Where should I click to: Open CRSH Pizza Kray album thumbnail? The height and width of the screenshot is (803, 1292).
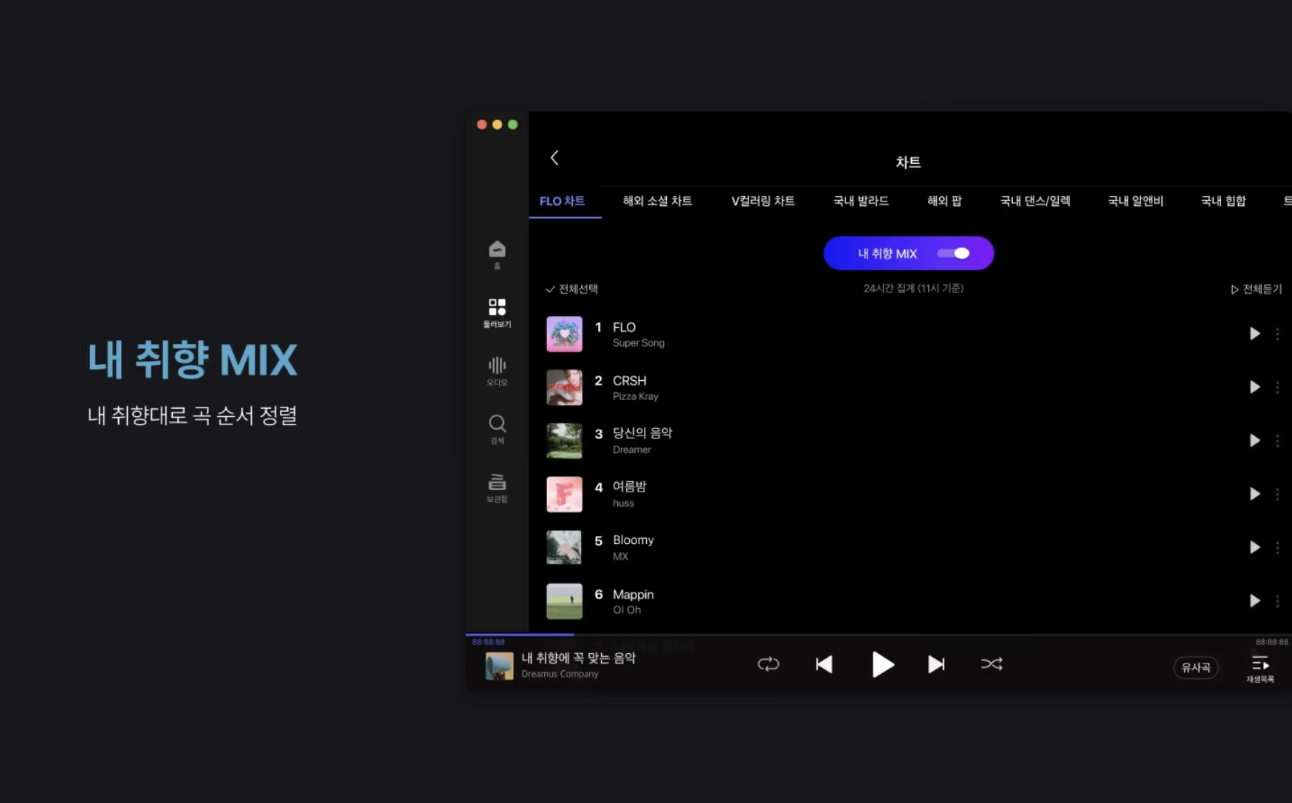[x=564, y=387]
